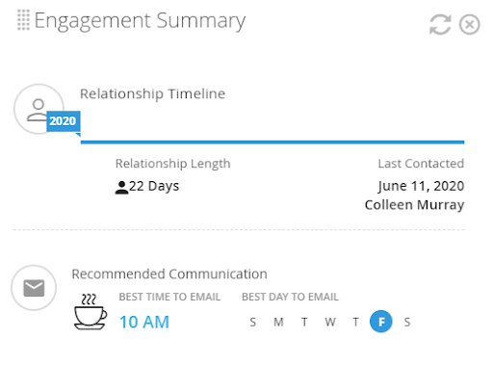The image size is (493, 365).
Task: Click the Colleen Murray contact name
Action: point(414,205)
